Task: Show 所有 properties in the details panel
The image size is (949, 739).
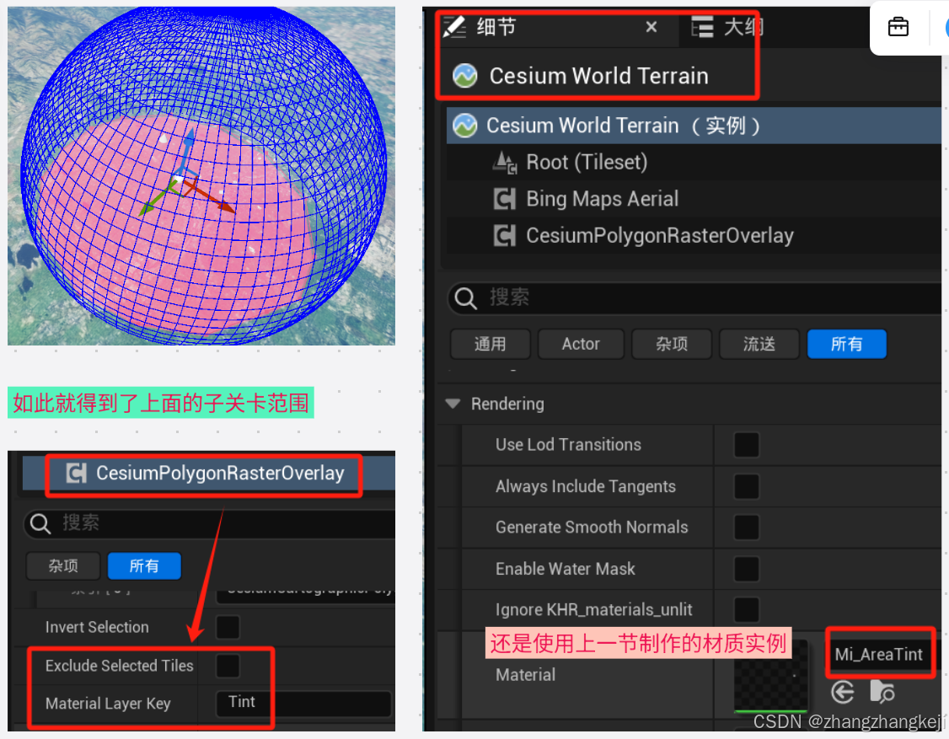Action: point(847,344)
